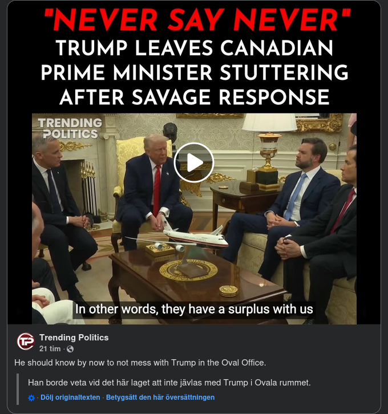Click the white lampshade in the video frame

(269, 123)
